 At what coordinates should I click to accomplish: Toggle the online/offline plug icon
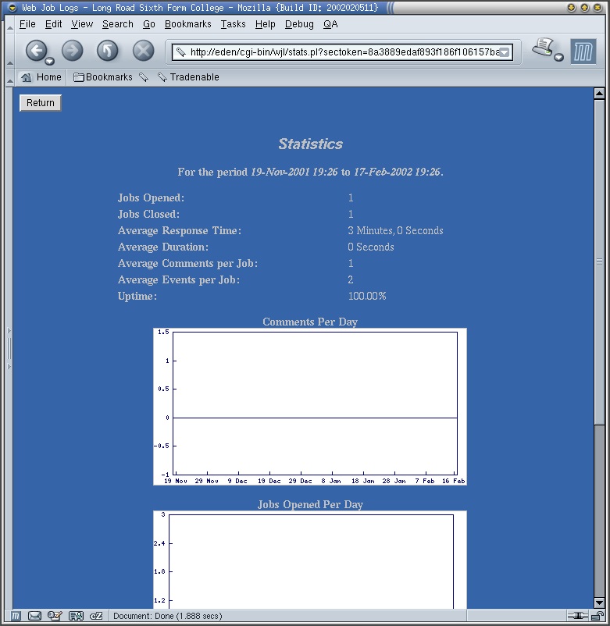(578, 616)
